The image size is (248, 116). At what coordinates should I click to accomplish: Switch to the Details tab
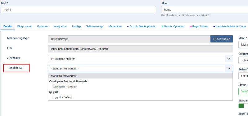[x=7, y=26]
